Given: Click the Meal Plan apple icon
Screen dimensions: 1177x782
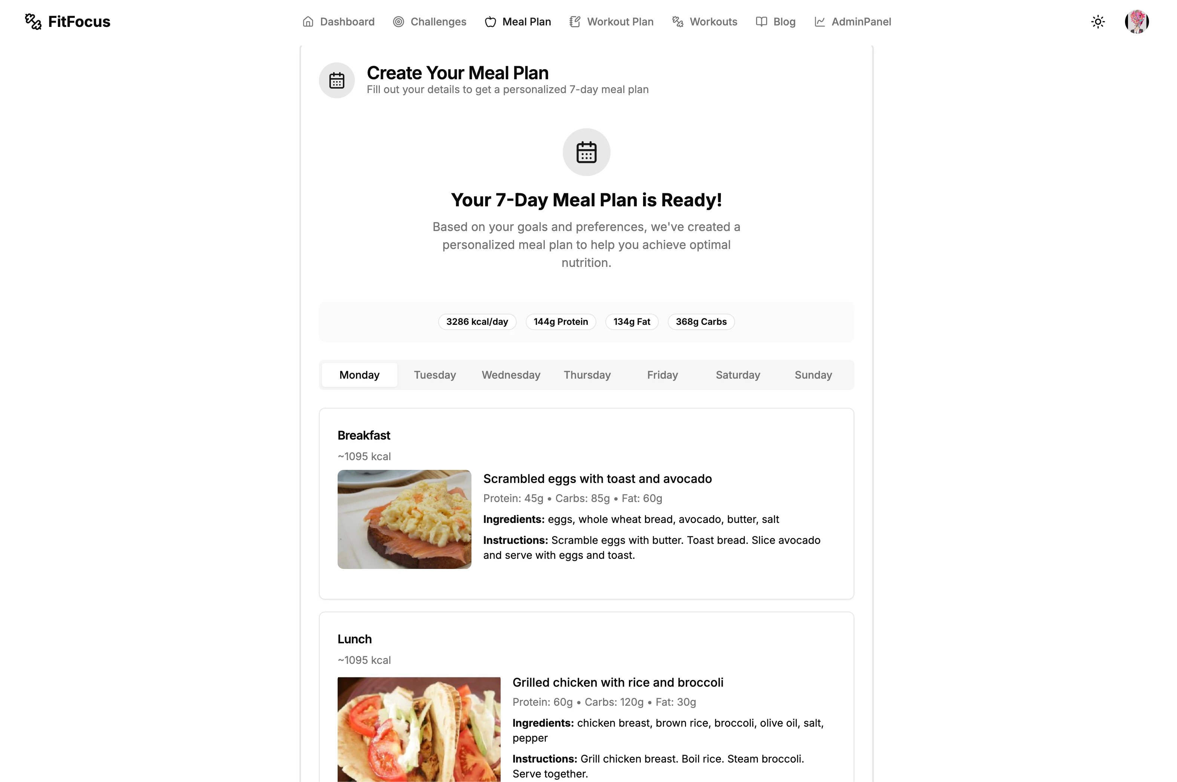Looking at the screenshot, I should pos(490,21).
